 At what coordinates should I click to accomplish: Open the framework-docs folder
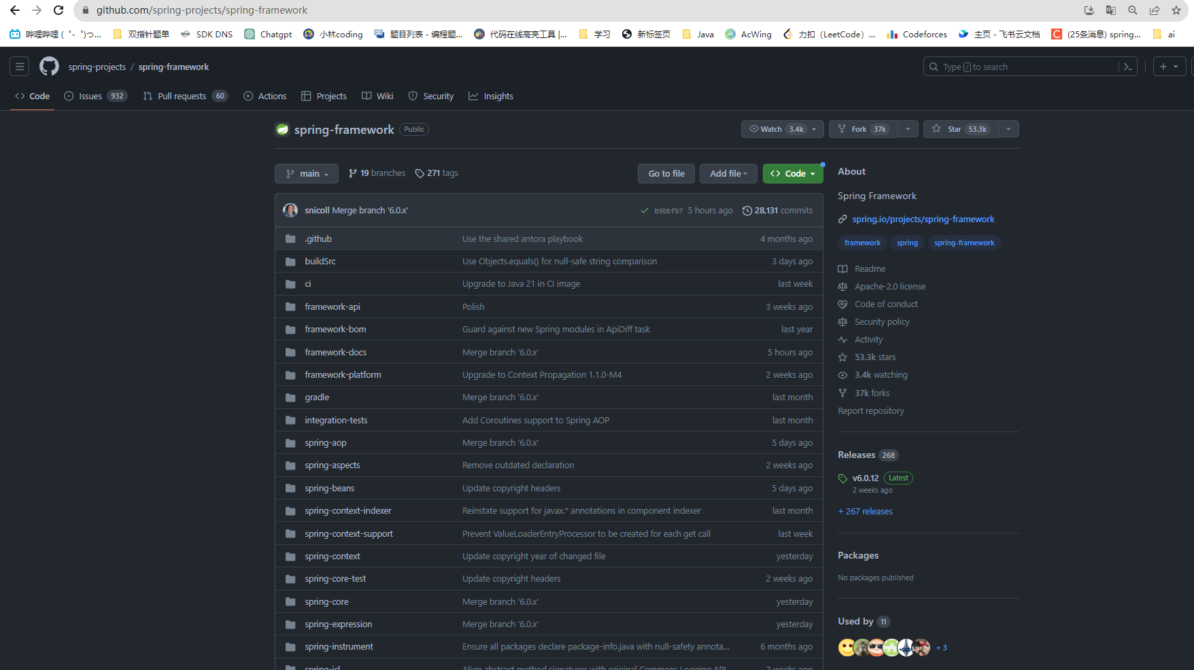click(x=335, y=352)
